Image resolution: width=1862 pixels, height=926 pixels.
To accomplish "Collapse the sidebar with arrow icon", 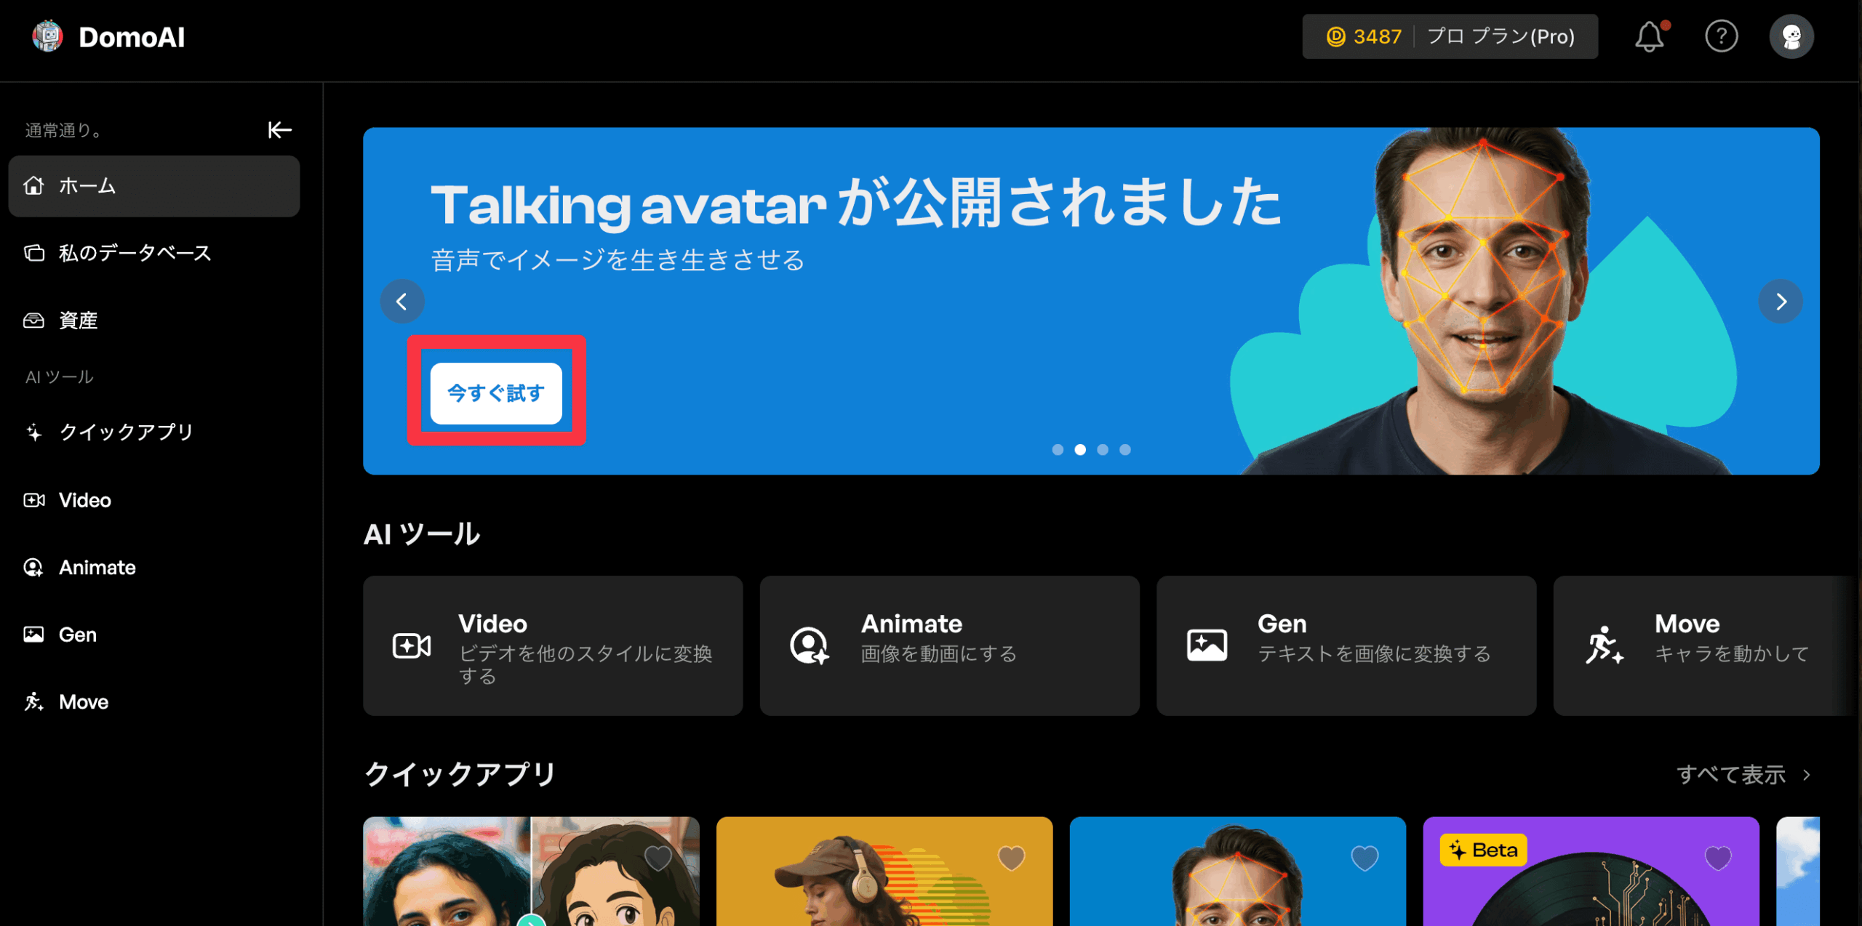I will 279,130.
